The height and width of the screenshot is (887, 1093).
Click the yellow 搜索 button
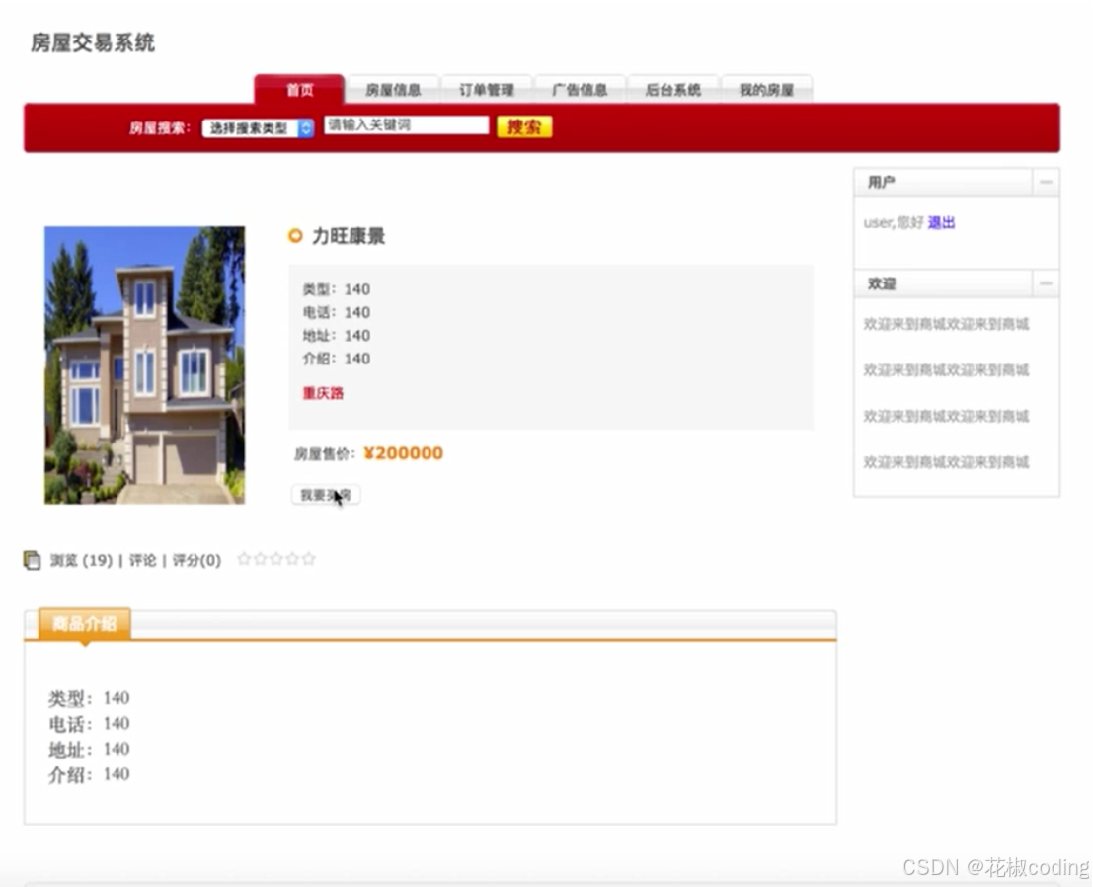coord(524,126)
